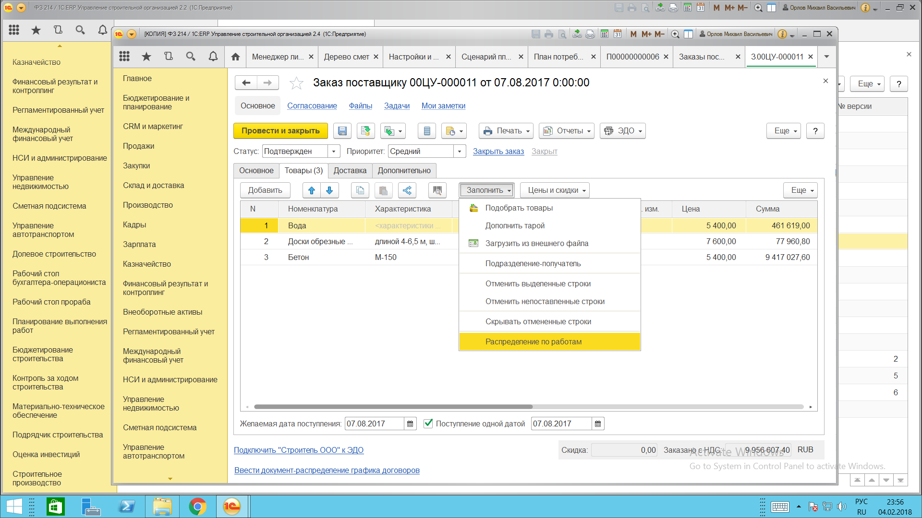This screenshot has width=922, height=518.
Task: Open calendar for single receipt date
Action: (x=598, y=424)
